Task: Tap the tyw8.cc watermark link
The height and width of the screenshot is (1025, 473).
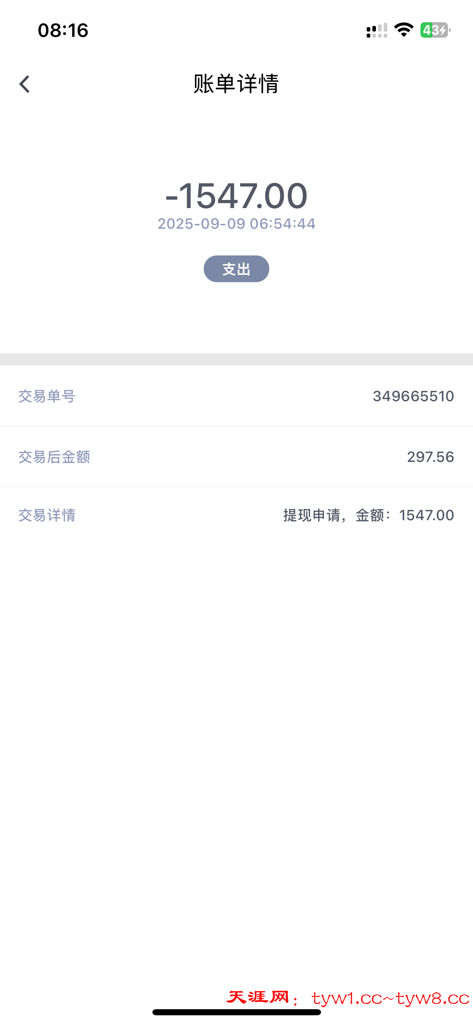Action: 433,998
